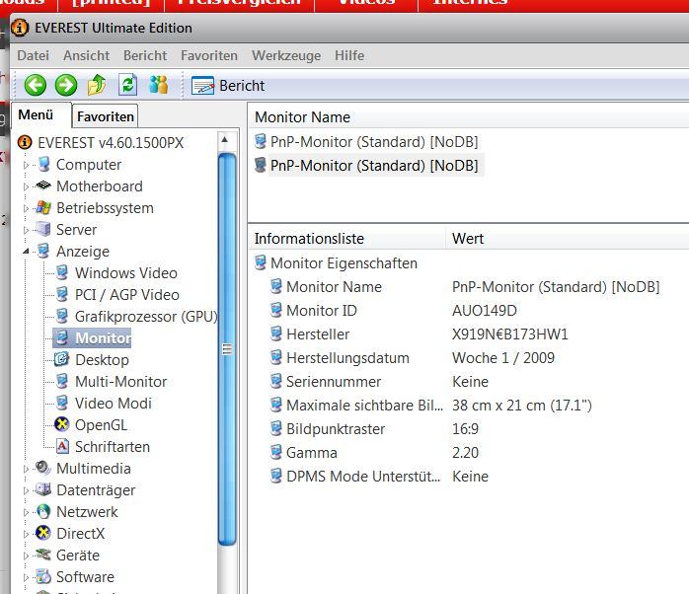The image size is (689, 594).
Task: Expand the Netzwerk tree node
Action: [26, 512]
